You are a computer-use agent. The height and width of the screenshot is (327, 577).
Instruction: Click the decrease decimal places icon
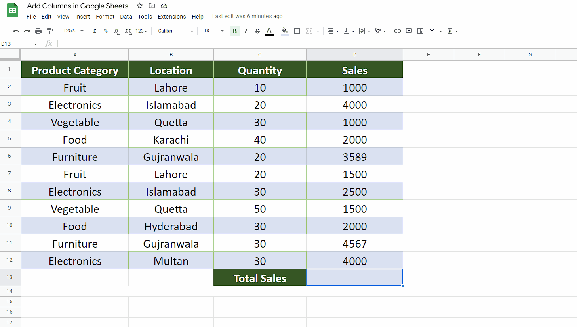[x=116, y=31]
